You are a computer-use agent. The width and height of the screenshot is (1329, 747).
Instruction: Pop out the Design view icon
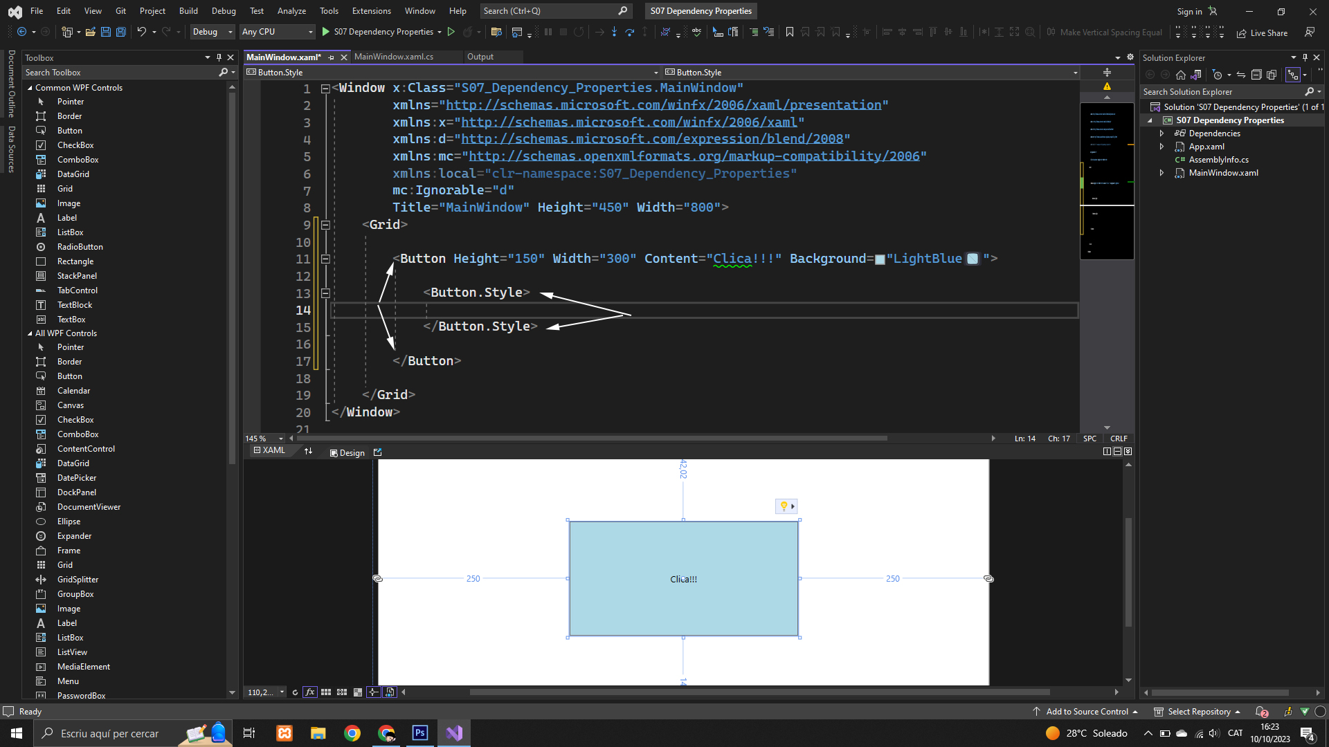click(377, 452)
